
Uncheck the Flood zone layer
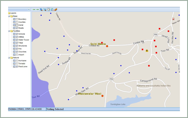pyautogui.click(x=17, y=66)
